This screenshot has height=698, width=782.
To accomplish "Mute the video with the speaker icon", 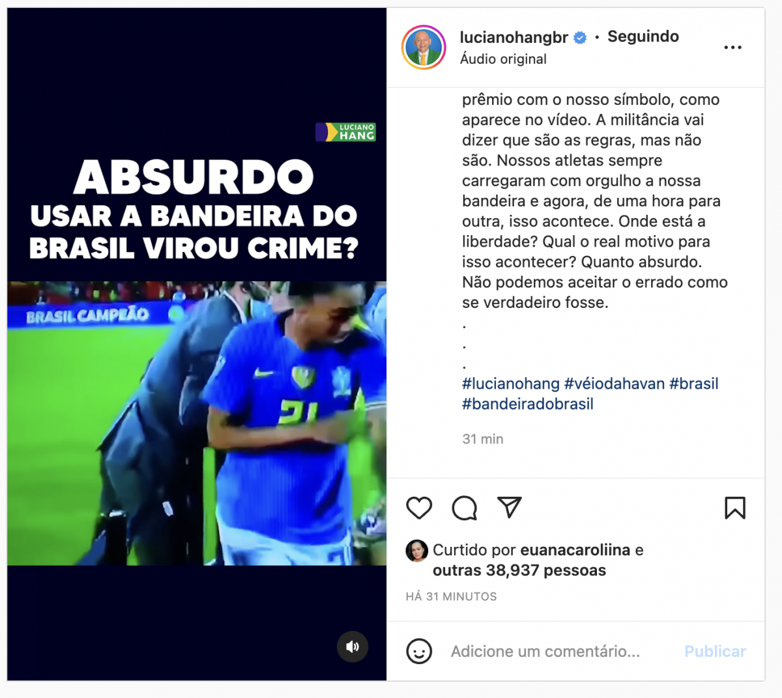I will (353, 647).
